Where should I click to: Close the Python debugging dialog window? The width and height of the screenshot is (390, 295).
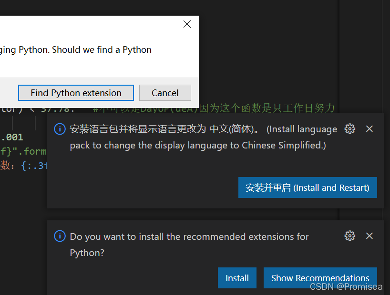tap(187, 24)
